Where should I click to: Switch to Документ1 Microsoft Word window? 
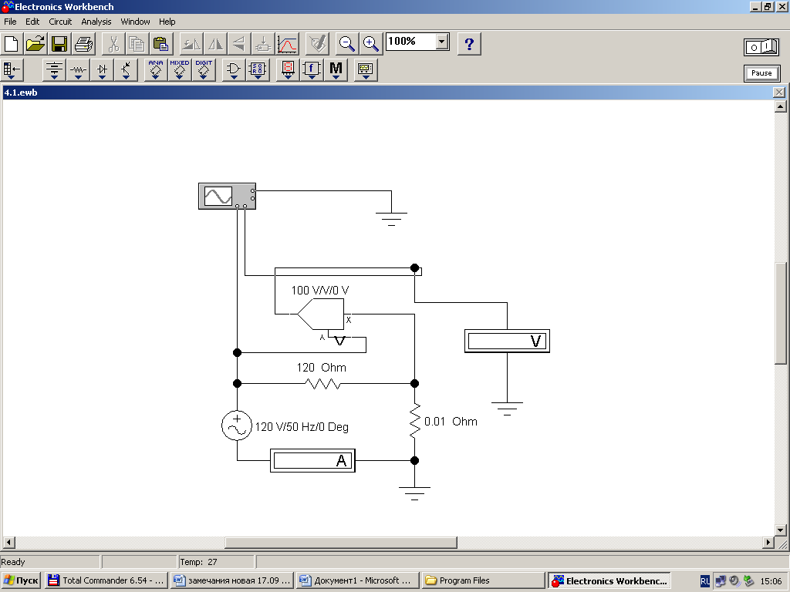[x=357, y=580]
